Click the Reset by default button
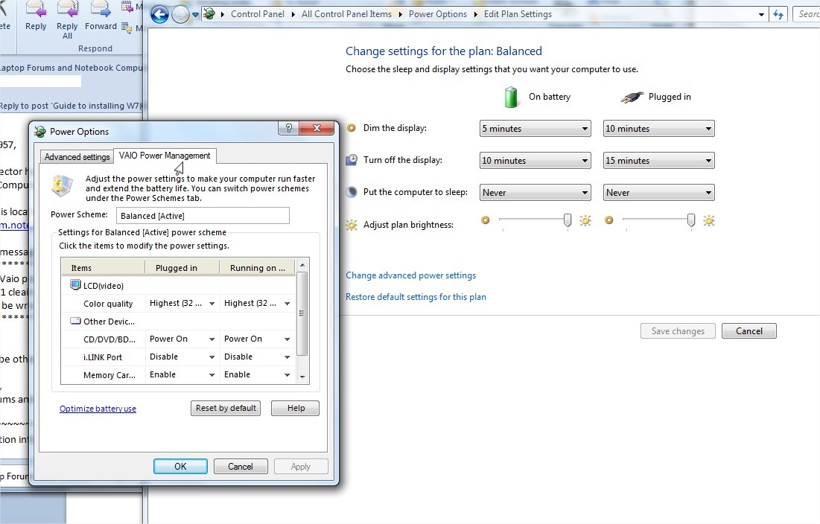The image size is (820, 524). click(x=226, y=408)
